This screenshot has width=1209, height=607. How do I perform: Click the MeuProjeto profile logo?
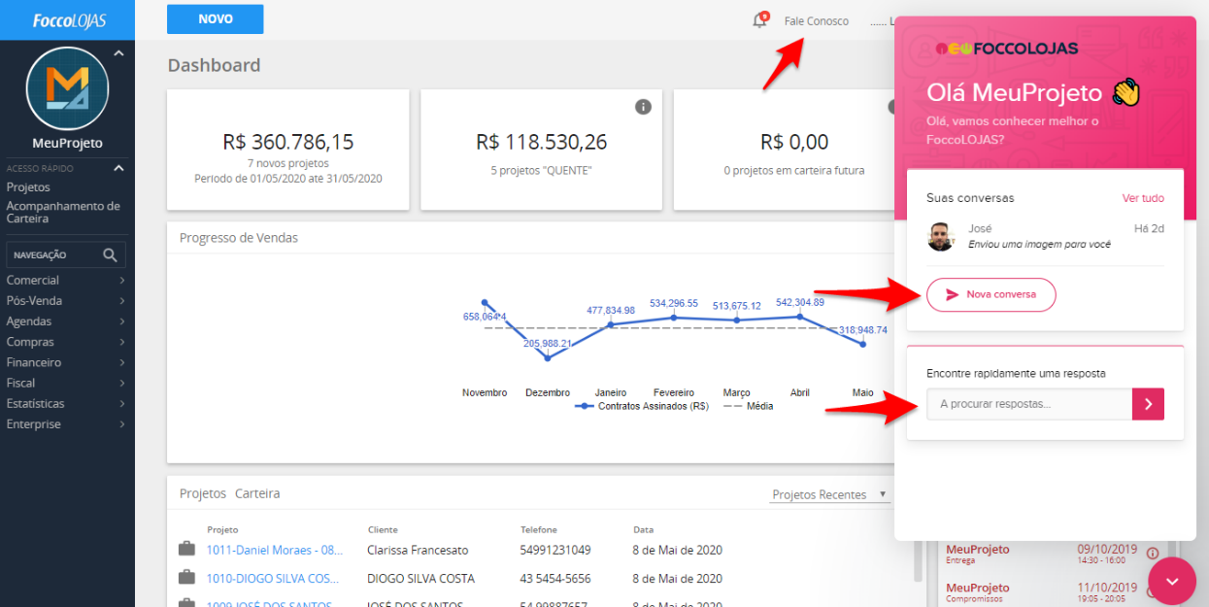pos(67,88)
